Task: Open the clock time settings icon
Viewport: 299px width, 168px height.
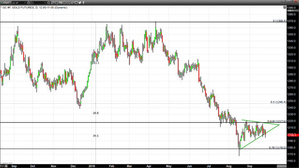Action: pos(49,2)
